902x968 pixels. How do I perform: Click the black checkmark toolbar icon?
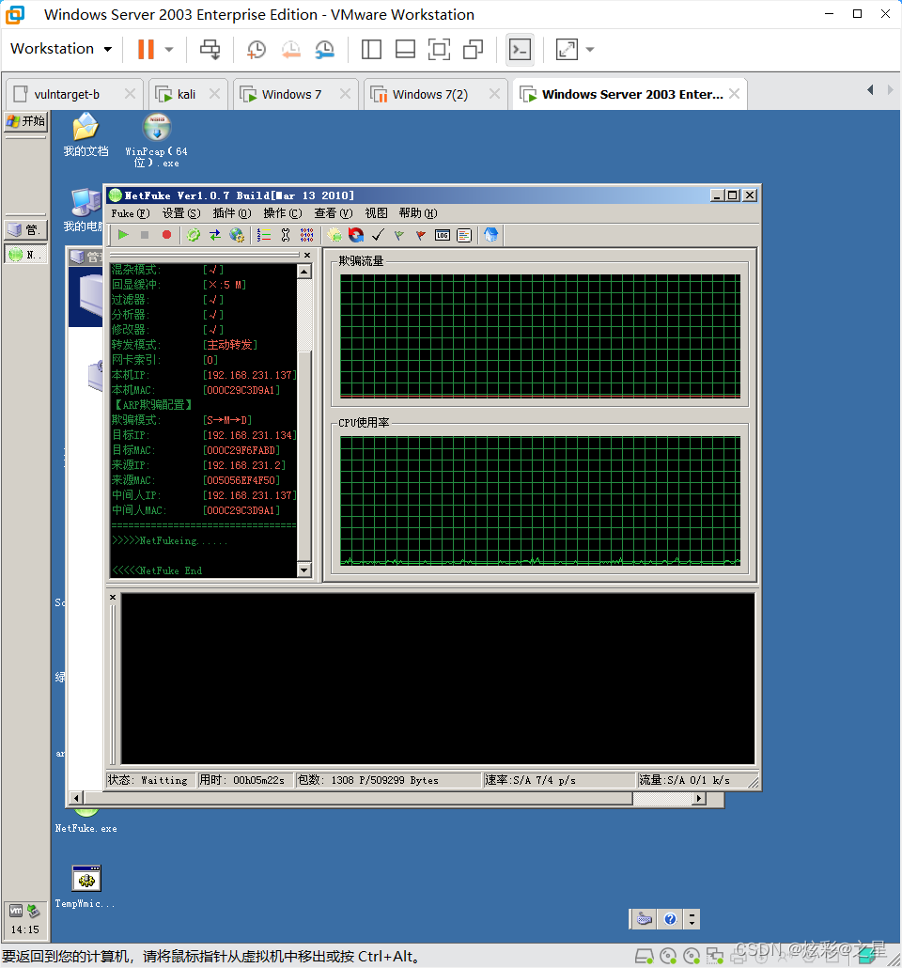tap(378, 235)
